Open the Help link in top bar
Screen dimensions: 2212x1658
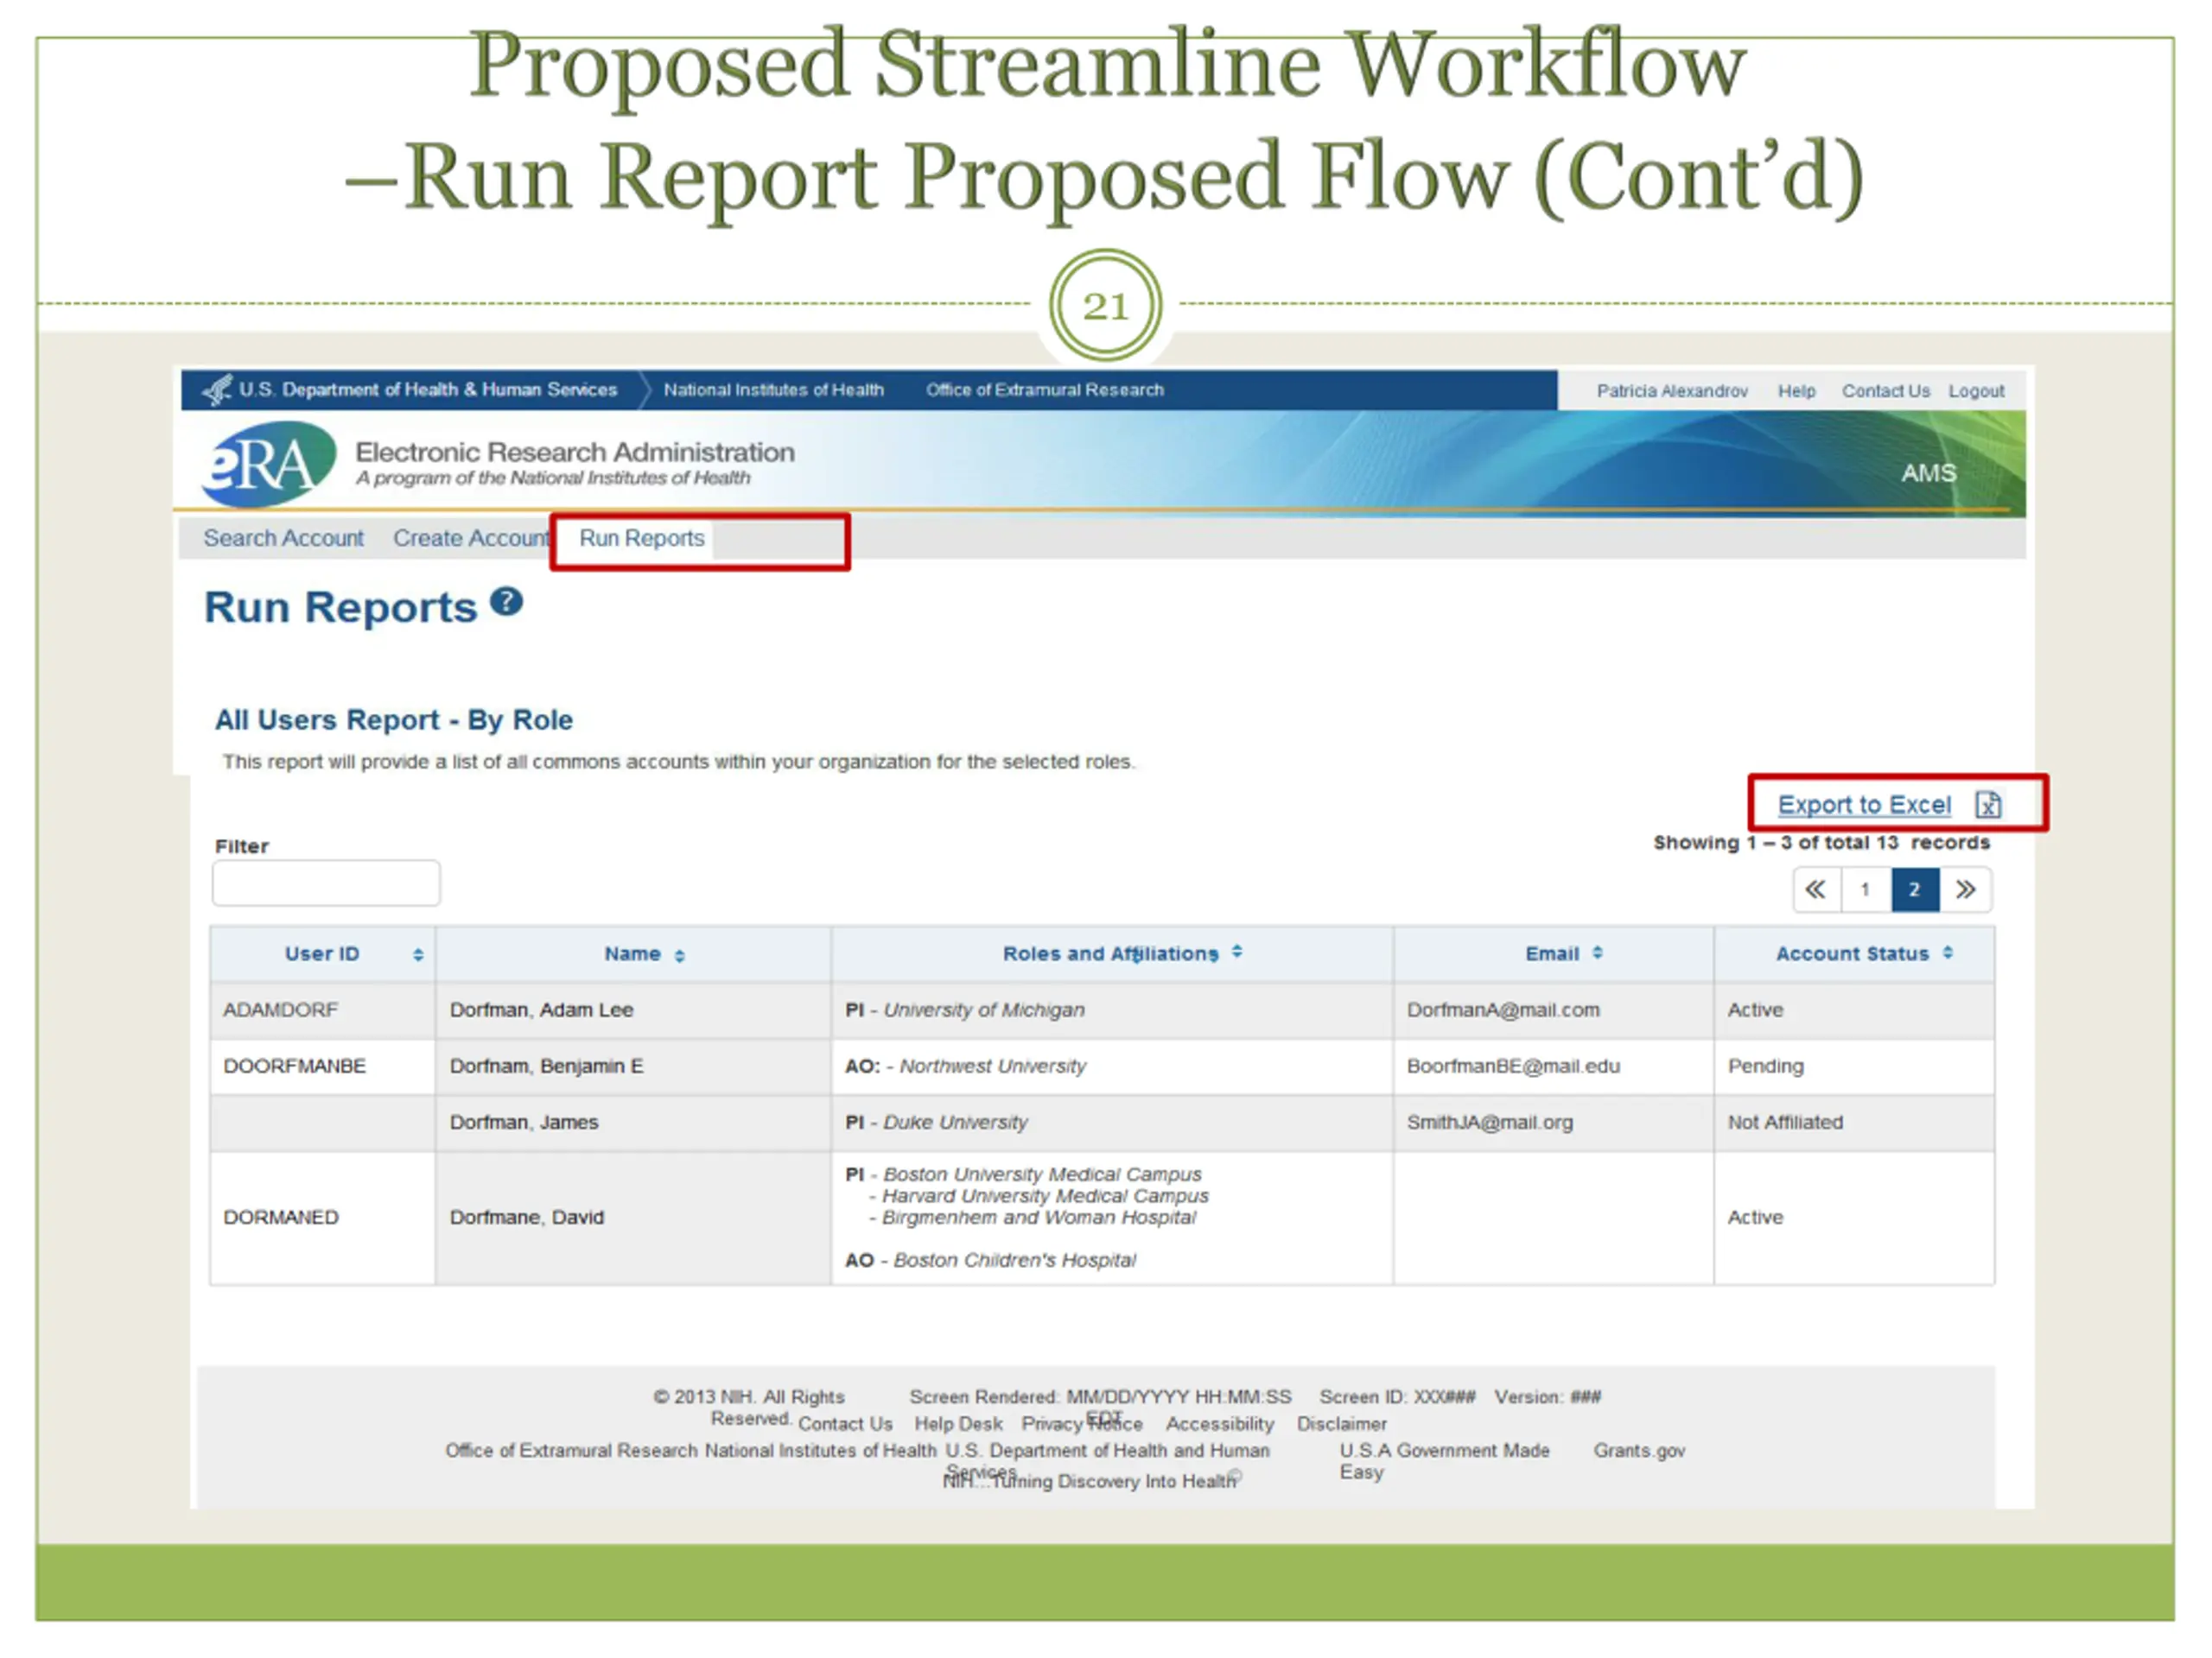tap(1796, 391)
